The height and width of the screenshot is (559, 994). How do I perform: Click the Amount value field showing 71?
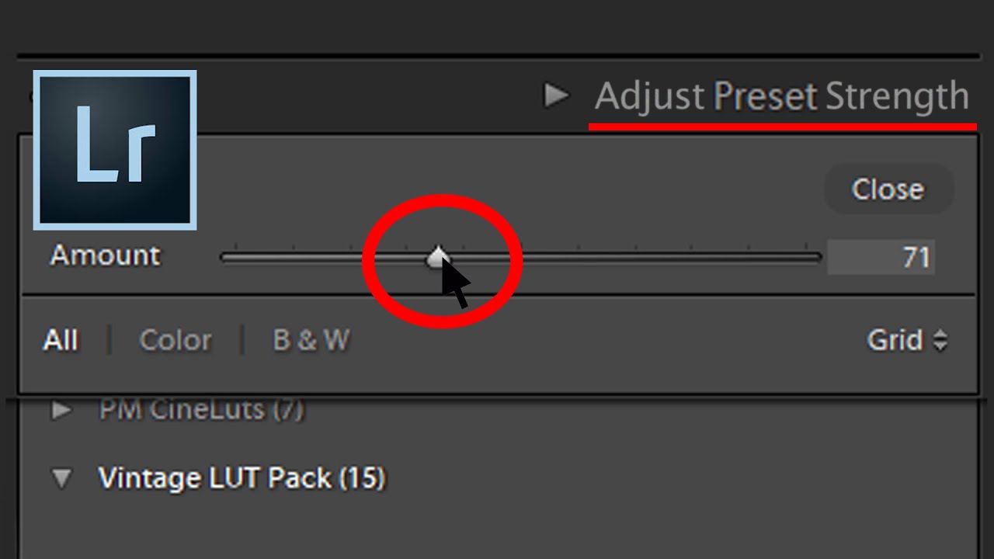pyautogui.click(x=881, y=258)
